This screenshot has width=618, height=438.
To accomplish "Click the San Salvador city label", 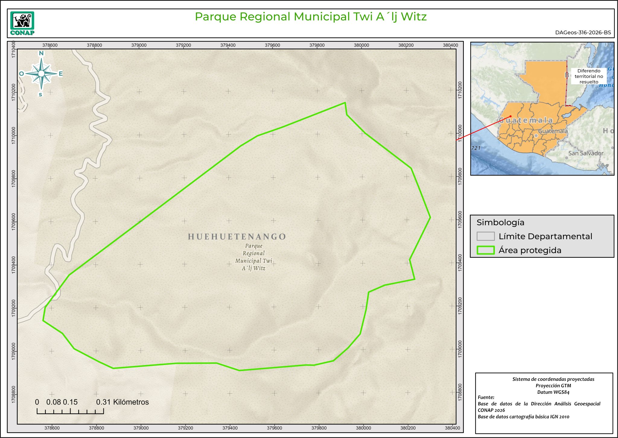I will click(586, 153).
